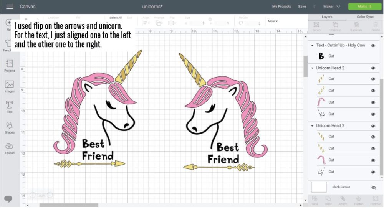Open the Maker machine dropdown
The width and height of the screenshot is (384, 208).
click(x=332, y=7)
